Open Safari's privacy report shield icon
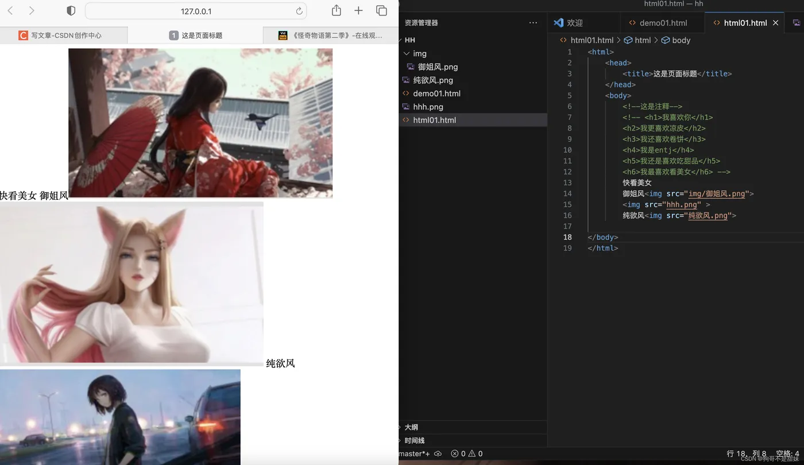The image size is (804, 465). click(x=71, y=11)
